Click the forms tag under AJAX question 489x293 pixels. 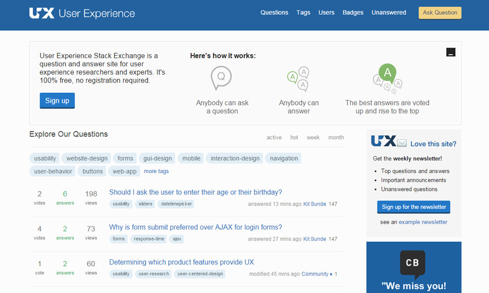pos(118,238)
